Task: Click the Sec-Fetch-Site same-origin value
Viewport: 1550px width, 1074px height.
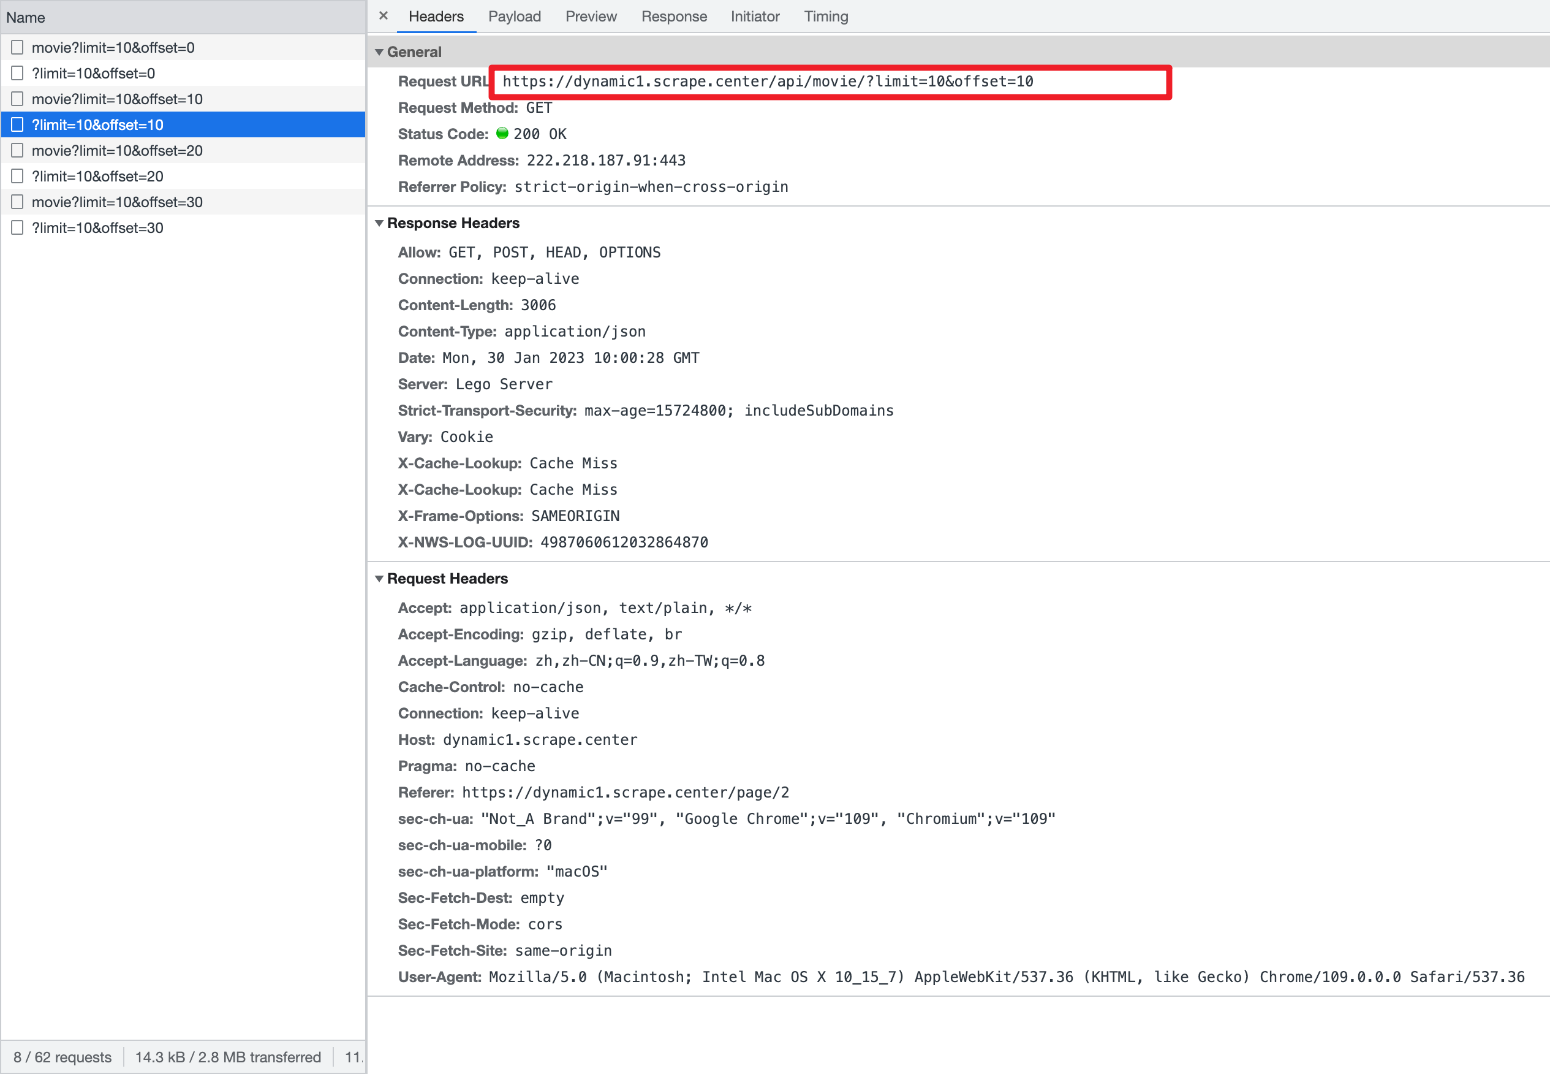Action: tap(564, 950)
